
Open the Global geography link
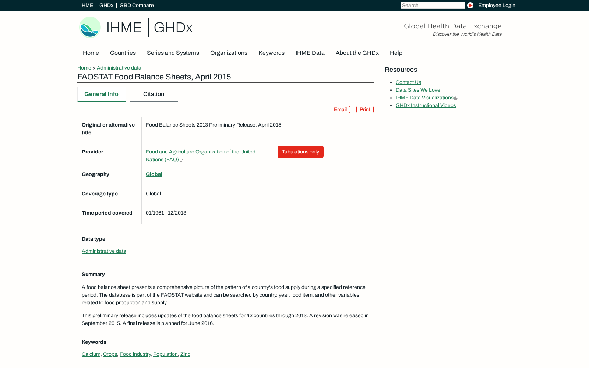(x=154, y=174)
